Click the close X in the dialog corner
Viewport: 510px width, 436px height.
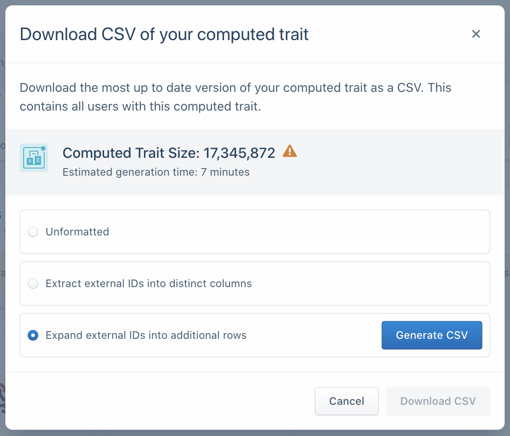pyautogui.click(x=476, y=34)
